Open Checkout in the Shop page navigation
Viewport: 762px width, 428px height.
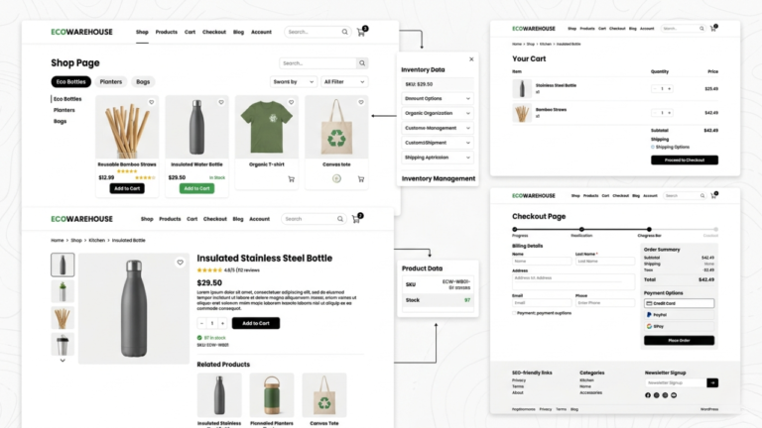coord(214,32)
